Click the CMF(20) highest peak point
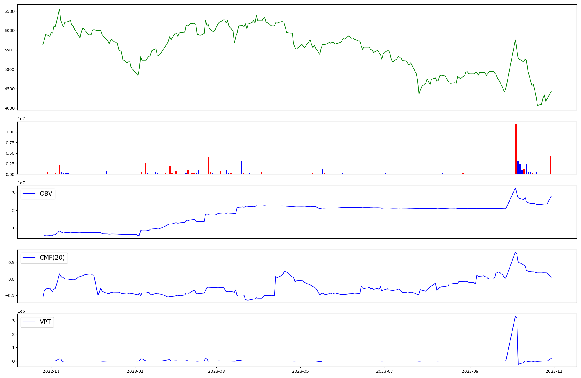 (x=515, y=252)
